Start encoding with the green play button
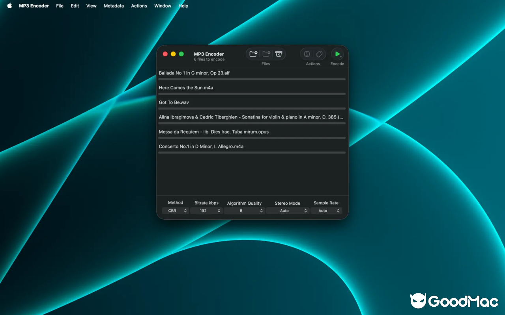505x315 pixels. click(337, 54)
